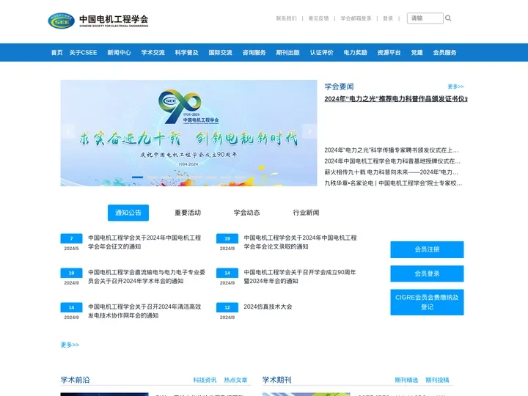The height and width of the screenshot is (396, 528).
Task: Switch to the 行业新闻 tab
Action: (x=306, y=213)
